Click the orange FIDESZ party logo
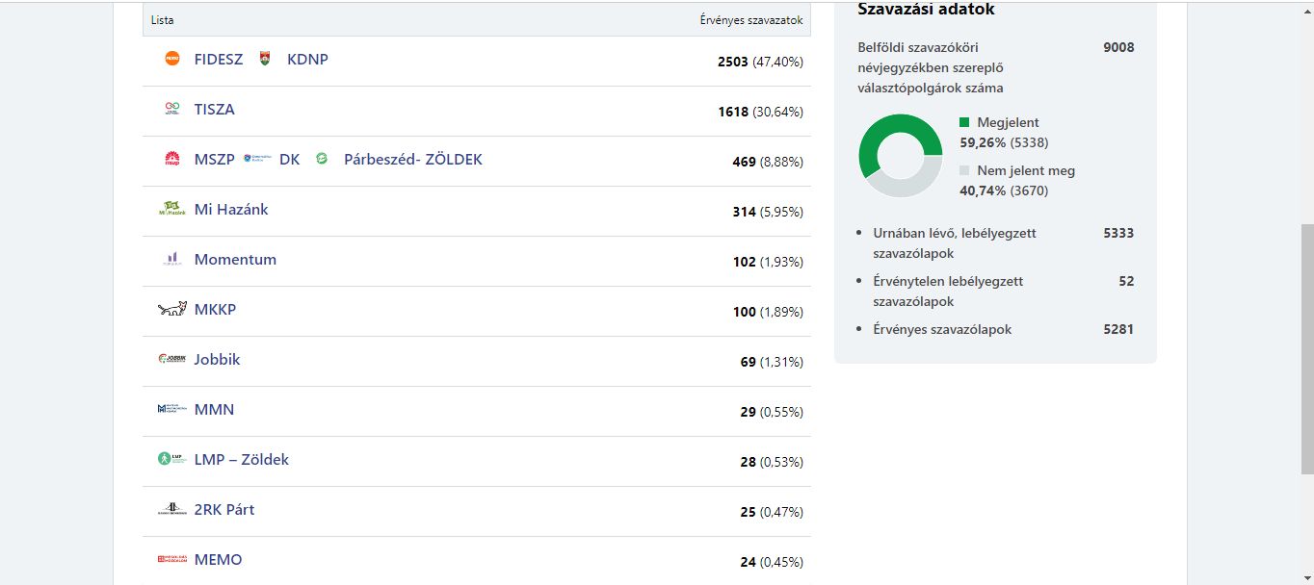The height and width of the screenshot is (585, 1314). coord(172,59)
